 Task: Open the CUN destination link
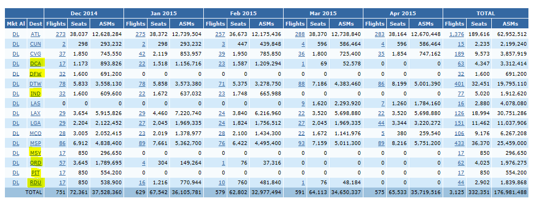tap(35, 44)
